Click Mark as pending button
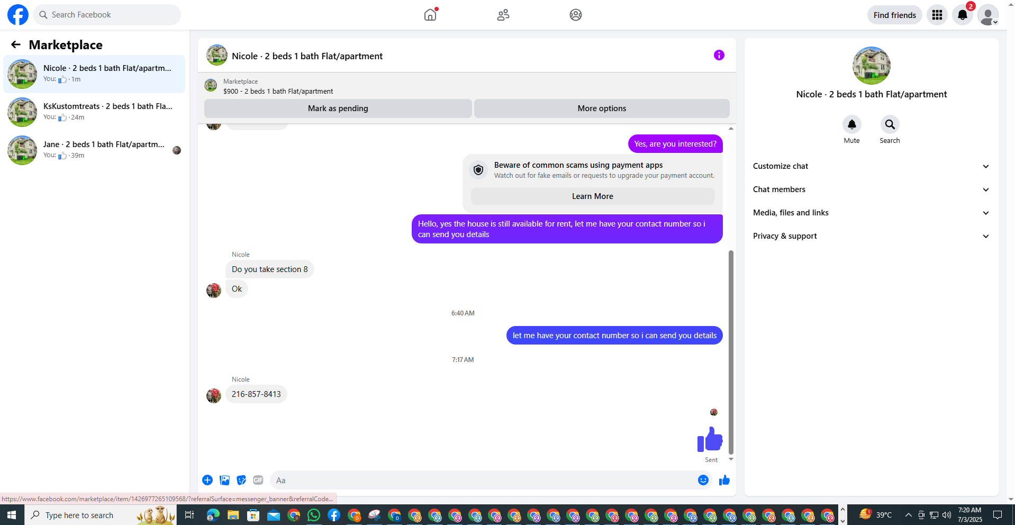Screen dimensions: 1015x525 (x=338, y=108)
